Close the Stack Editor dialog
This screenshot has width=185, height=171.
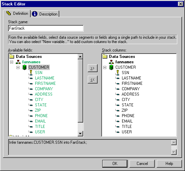(x=181, y=4)
